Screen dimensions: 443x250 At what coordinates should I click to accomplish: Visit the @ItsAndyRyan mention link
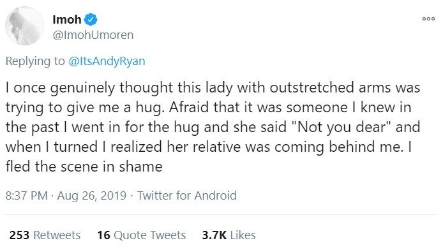pyautogui.click(x=107, y=61)
